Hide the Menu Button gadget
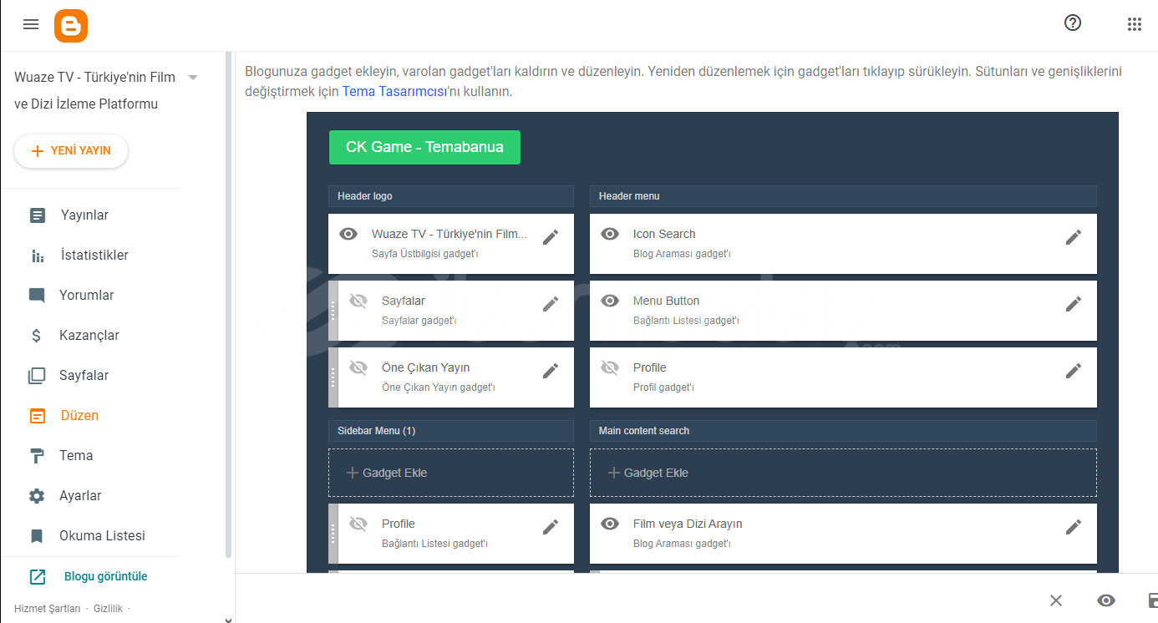The image size is (1158, 623). coord(610,301)
